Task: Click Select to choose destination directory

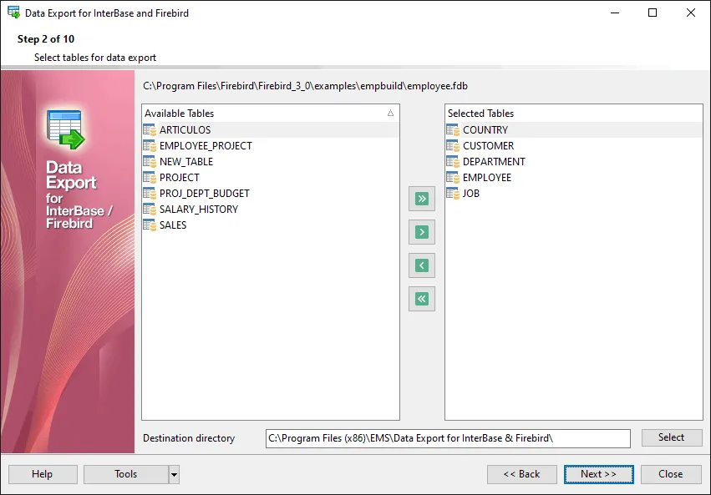Action: pyautogui.click(x=672, y=437)
